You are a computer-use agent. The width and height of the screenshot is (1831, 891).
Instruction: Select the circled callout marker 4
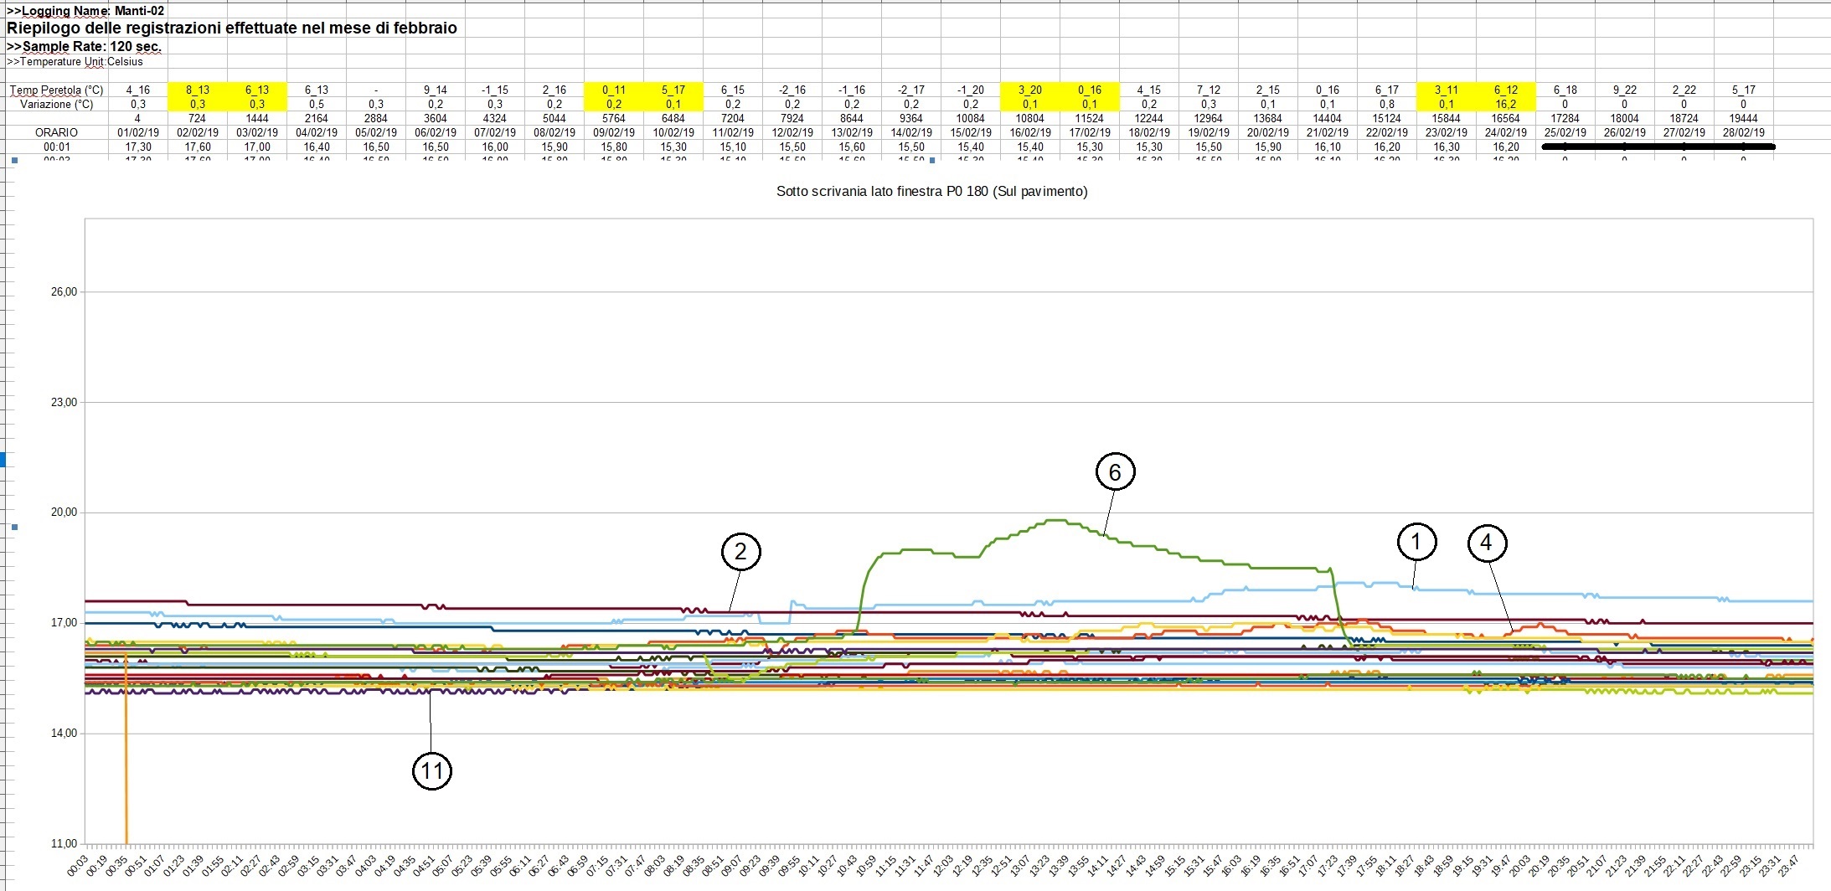[x=1487, y=543]
